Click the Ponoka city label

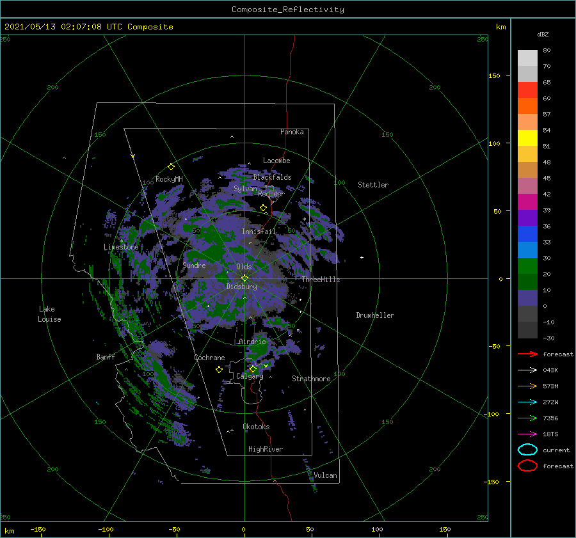coord(292,132)
